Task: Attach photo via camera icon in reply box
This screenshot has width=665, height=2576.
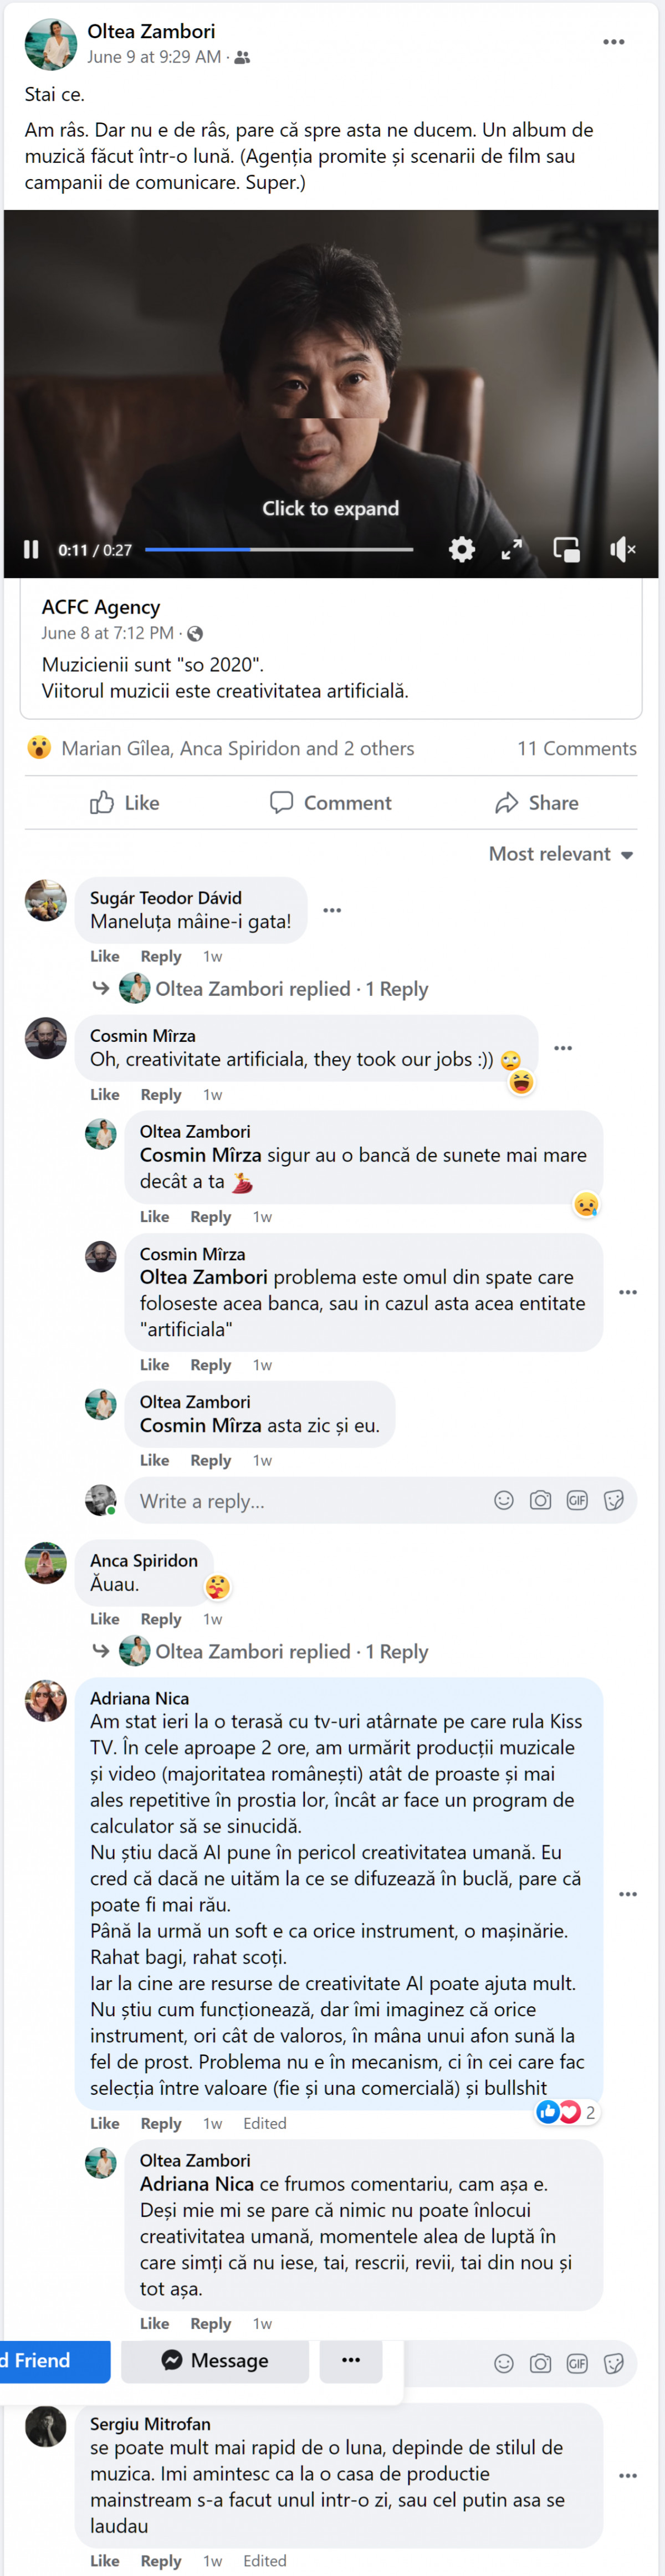Action: 541,1500
